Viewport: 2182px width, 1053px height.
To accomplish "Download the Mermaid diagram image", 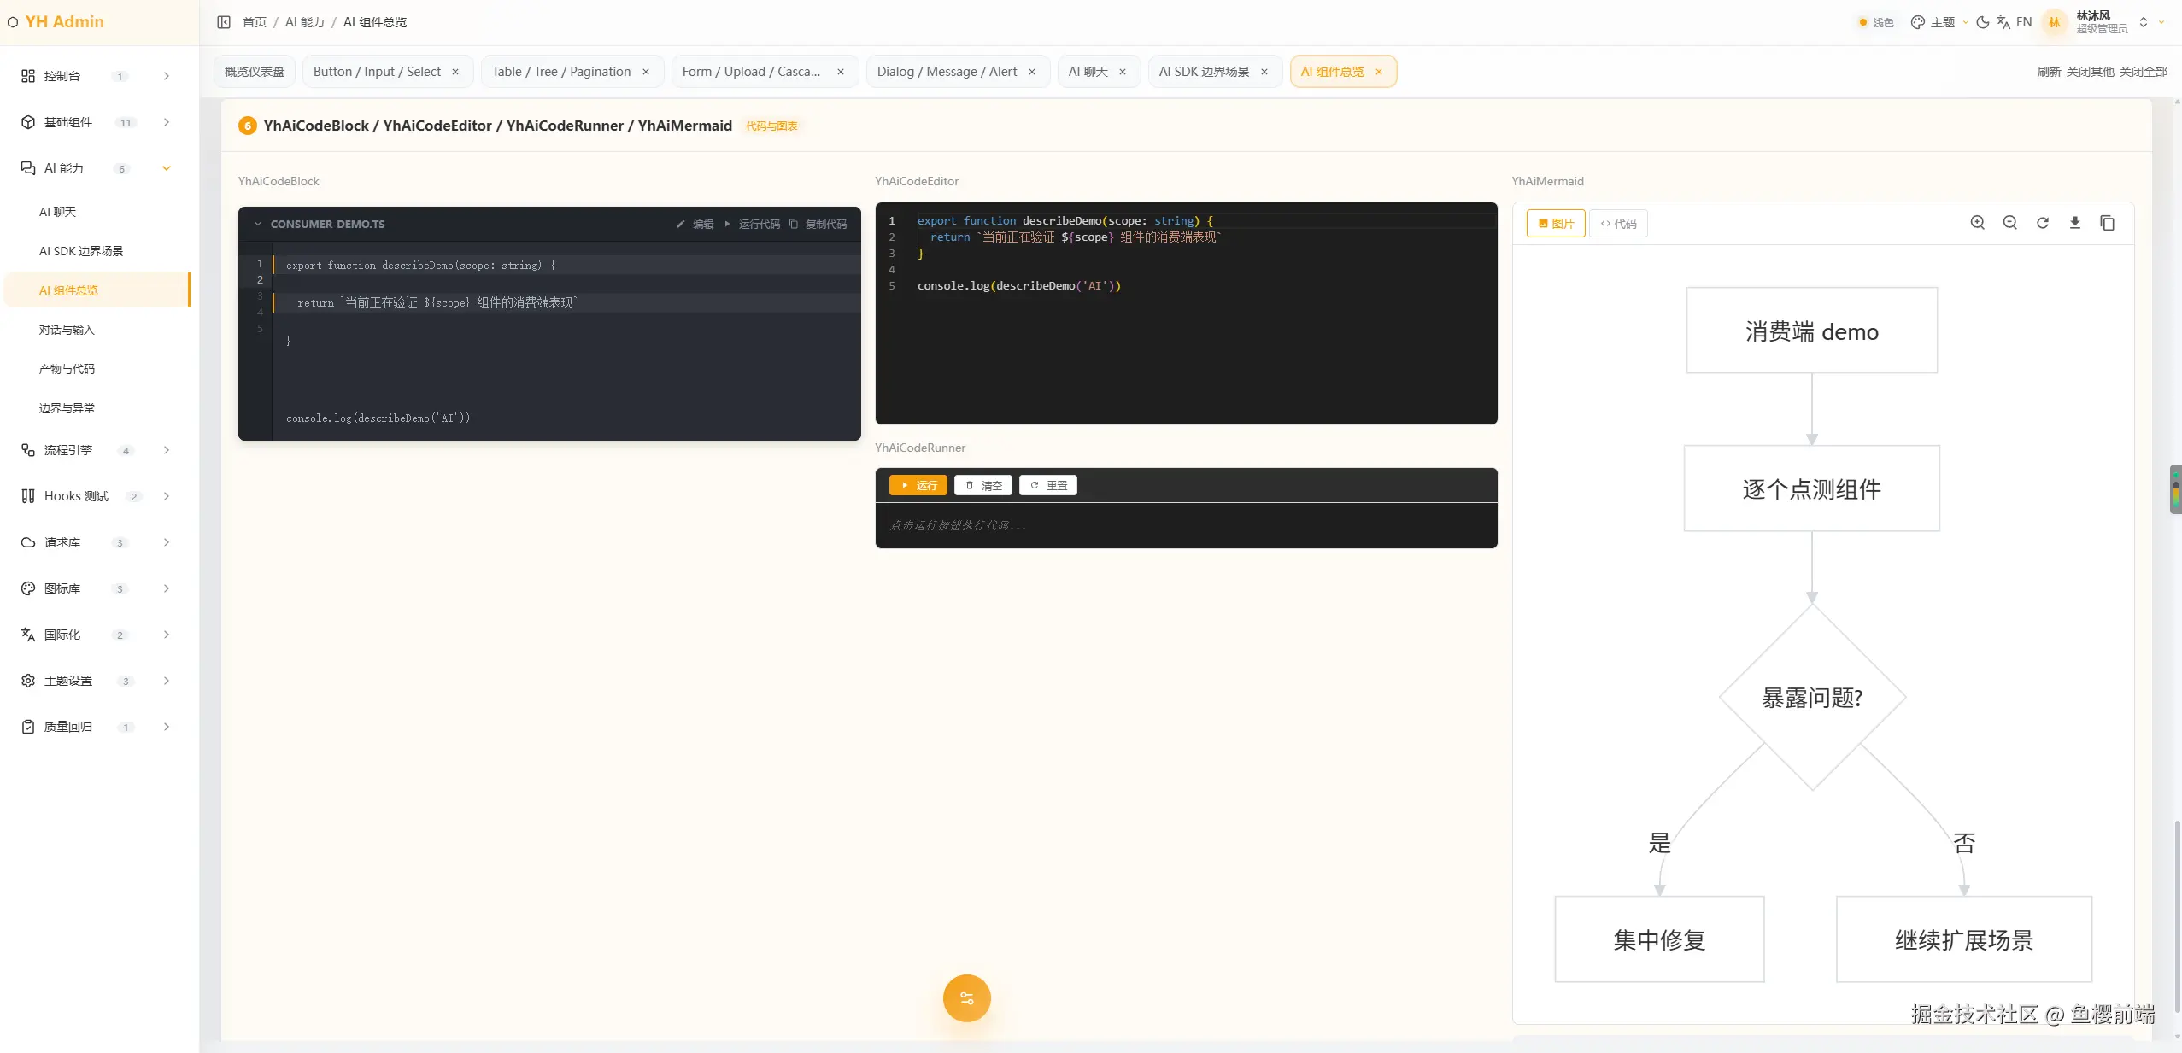I will click(x=2074, y=223).
